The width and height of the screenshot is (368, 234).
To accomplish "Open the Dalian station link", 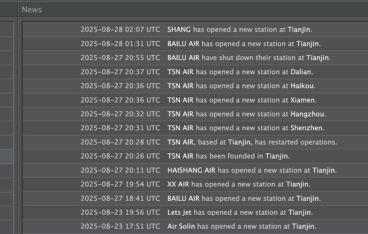I will [301, 72].
